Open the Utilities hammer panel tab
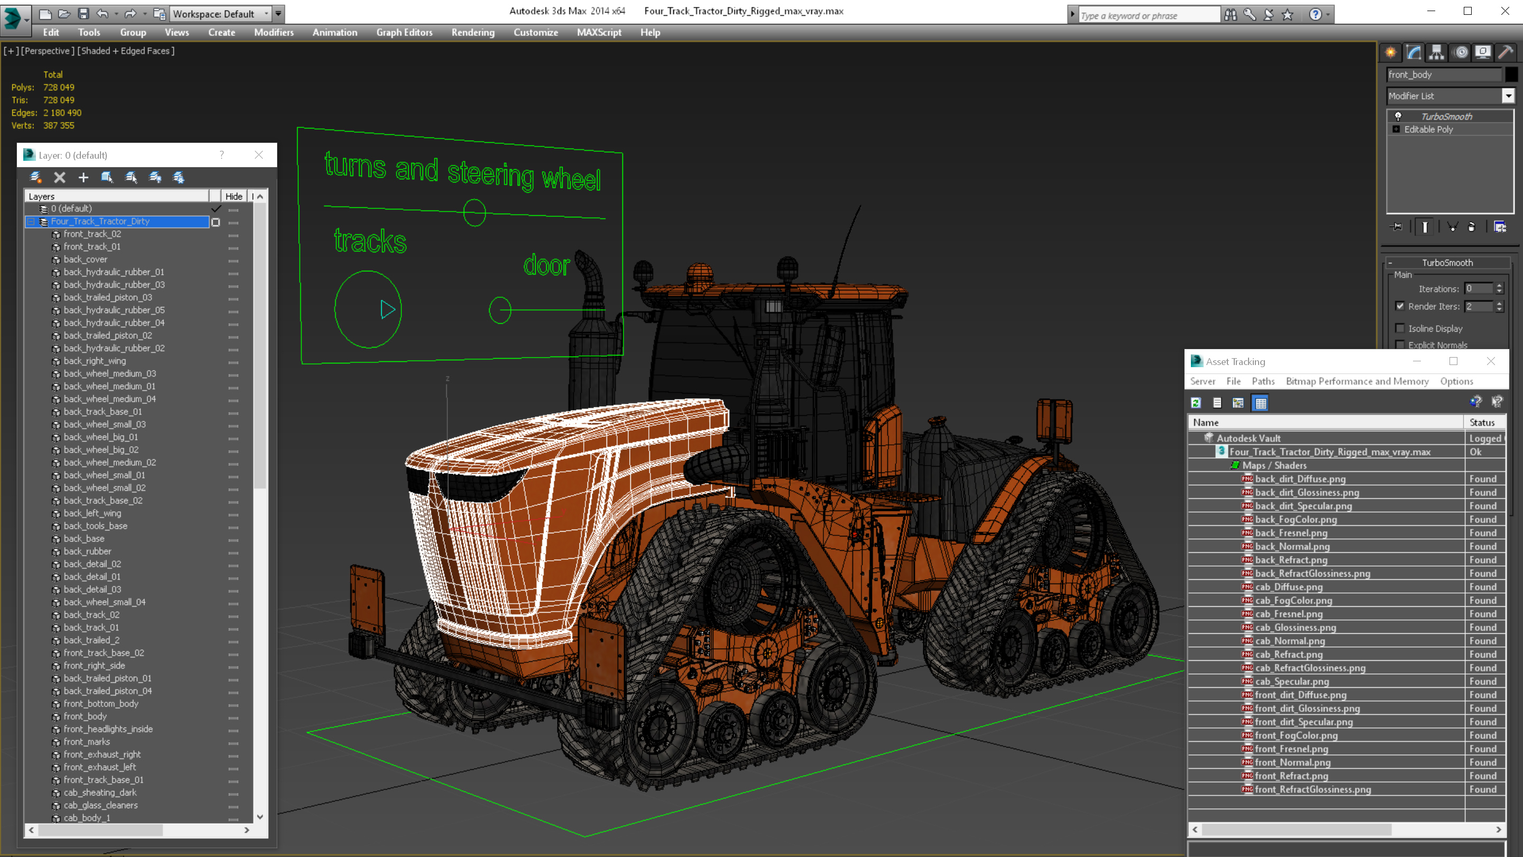The height and width of the screenshot is (857, 1523). [1506, 53]
